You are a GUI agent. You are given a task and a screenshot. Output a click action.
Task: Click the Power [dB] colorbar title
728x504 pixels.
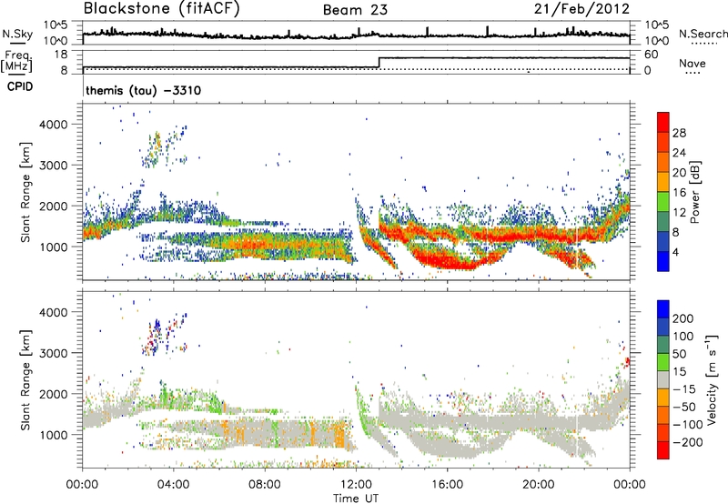pyautogui.click(x=695, y=192)
